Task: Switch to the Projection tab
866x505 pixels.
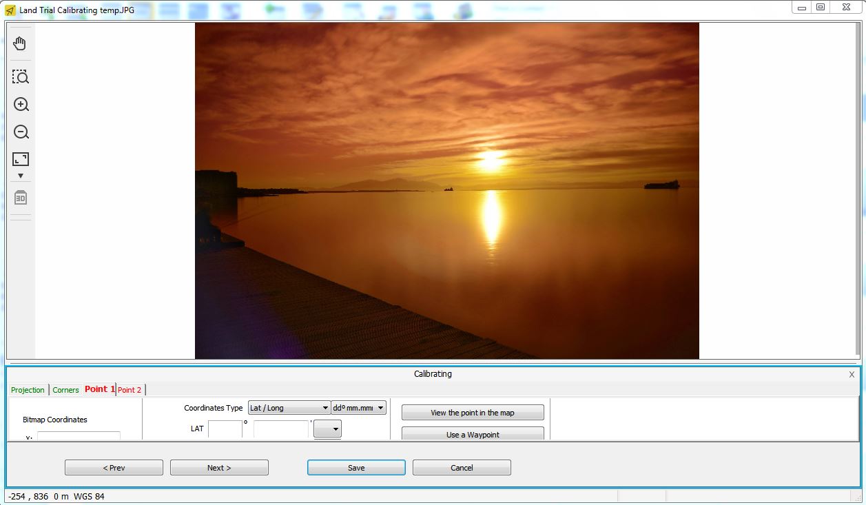Action: (28, 390)
